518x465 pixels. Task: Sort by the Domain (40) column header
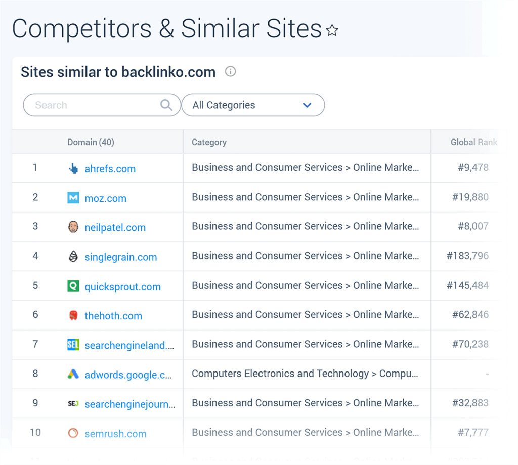[91, 142]
